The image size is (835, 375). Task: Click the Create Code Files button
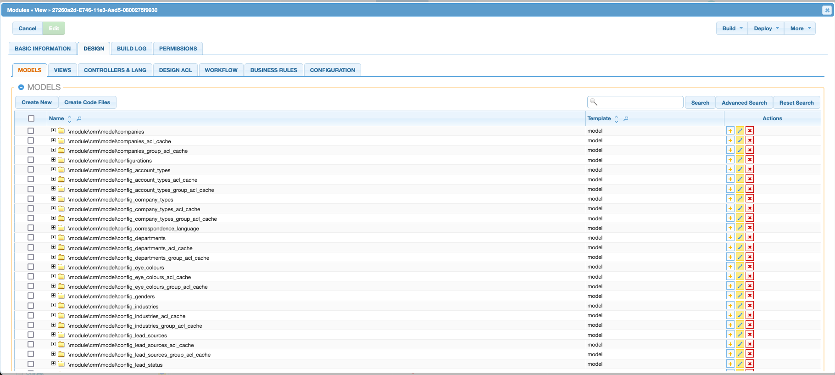tap(87, 102)
